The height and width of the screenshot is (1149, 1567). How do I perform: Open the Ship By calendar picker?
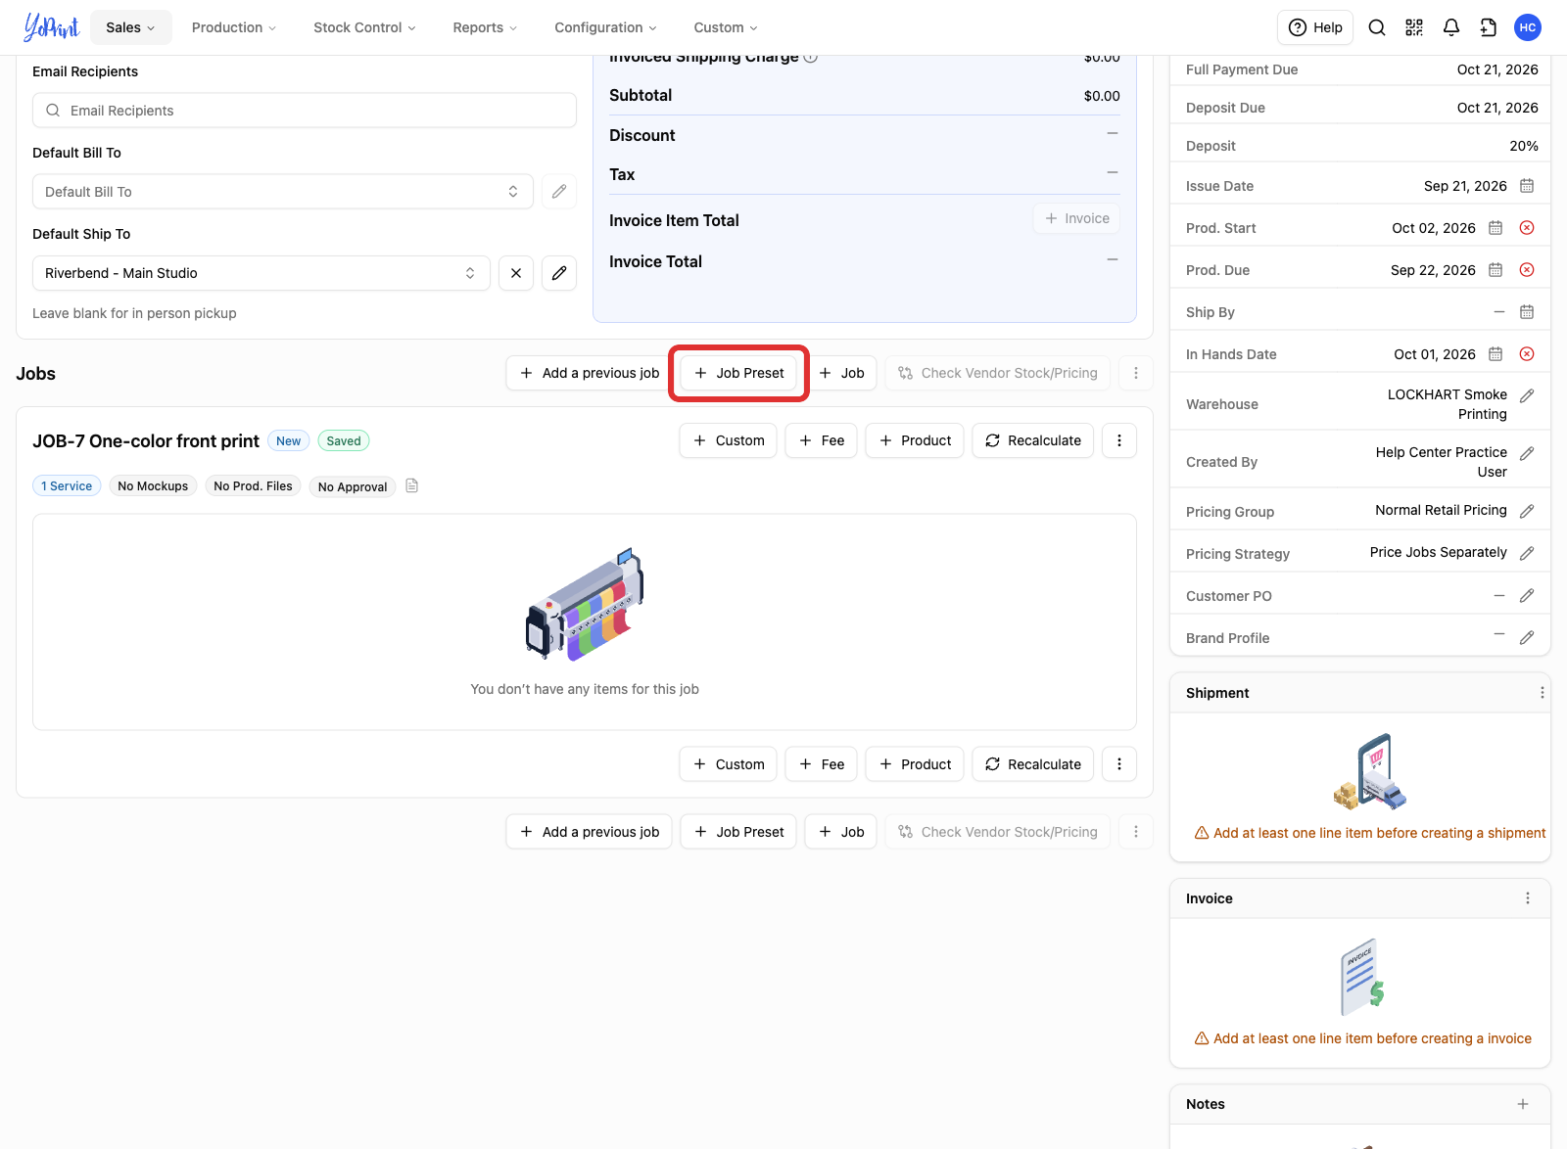pyautogui.click(x=1526, y=312)
